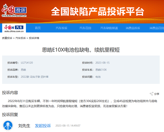Image resolution: width=164 pixels, height=132 pixels.
Task: Click 投诉详情 in the breadcrumb
Action: click(x=34, y=38)
